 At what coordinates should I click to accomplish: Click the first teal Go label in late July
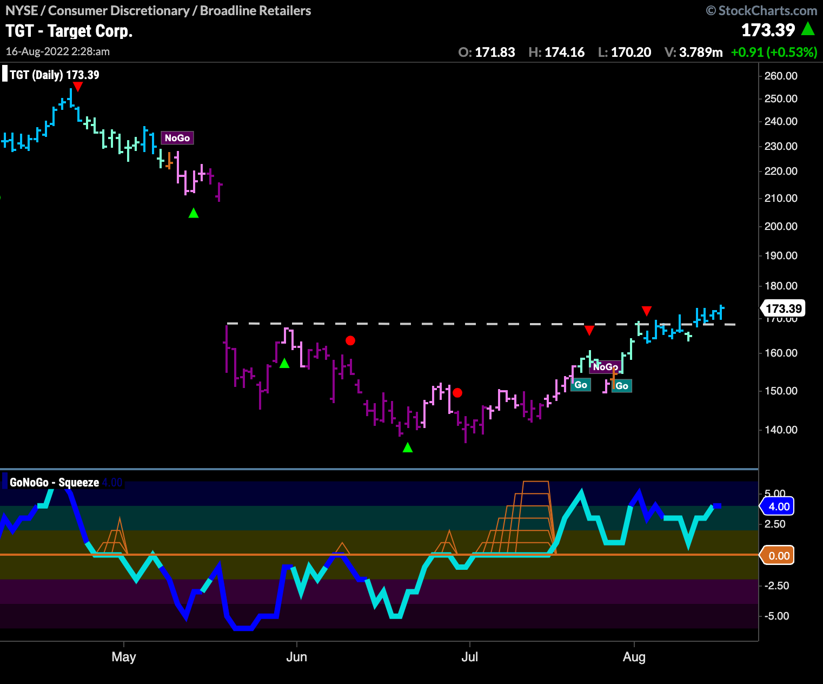tap(581, 385)
